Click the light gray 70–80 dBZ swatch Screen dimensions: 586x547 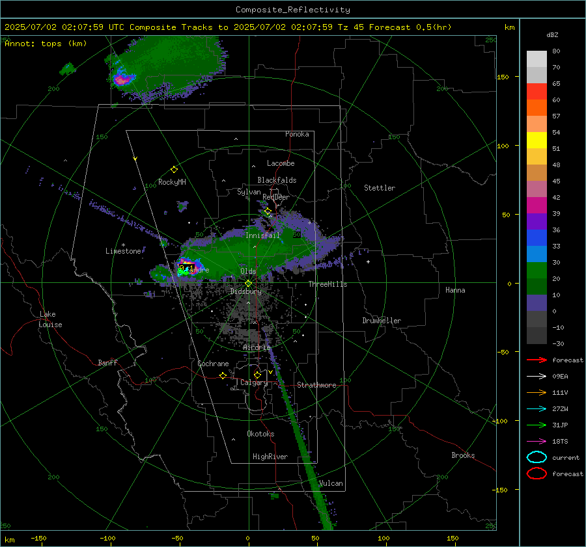pyautogui.click(x=537, y=59)
